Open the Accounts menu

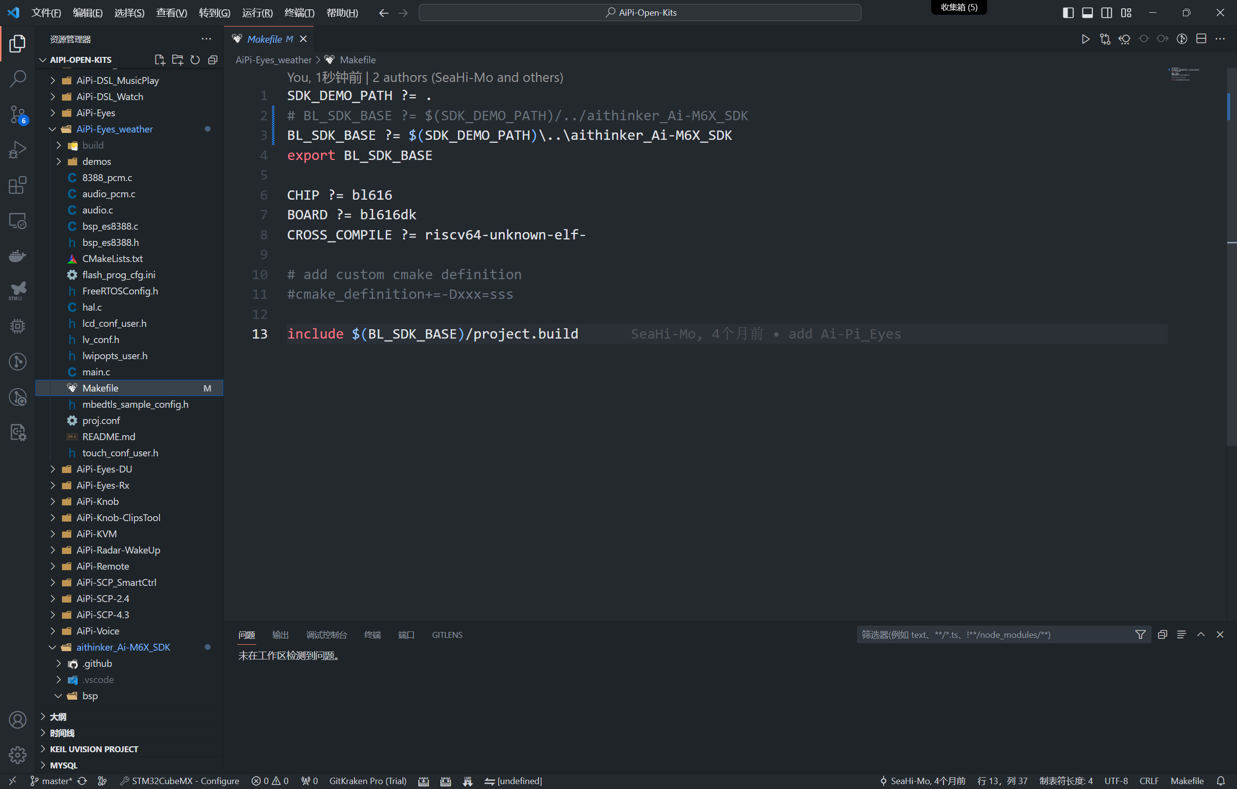18,720
